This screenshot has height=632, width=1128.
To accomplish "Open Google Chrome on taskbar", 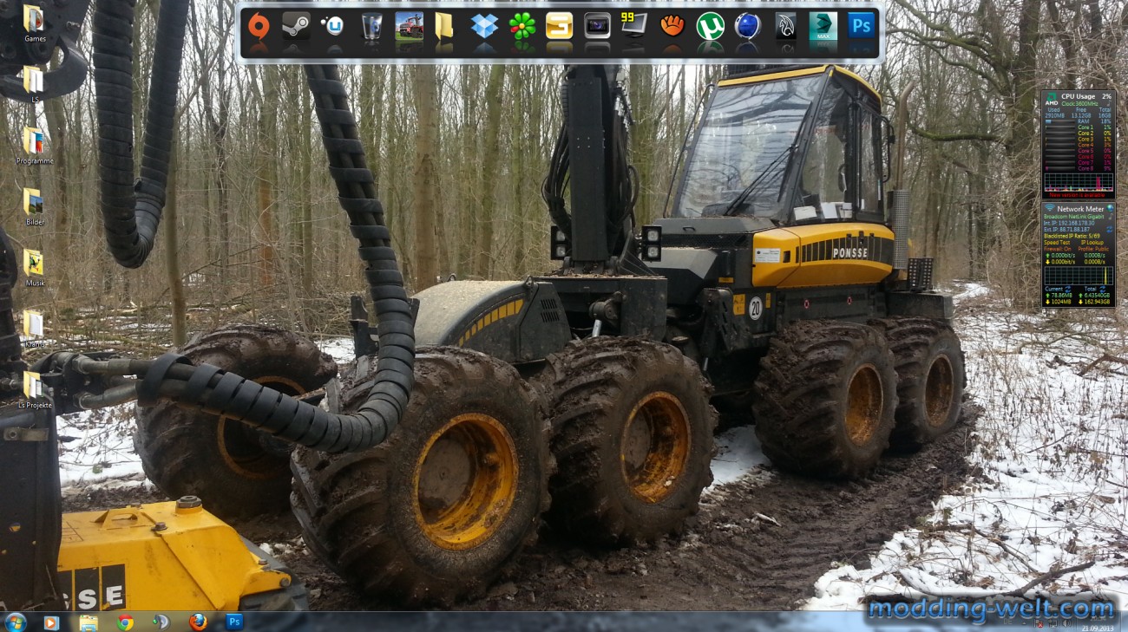I will coord(125,622).
